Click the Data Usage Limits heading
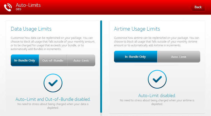211x116 pixels. click(x=31, y=29)
